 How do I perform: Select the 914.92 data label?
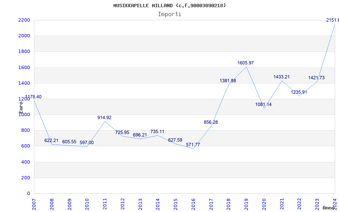(104, 118)
